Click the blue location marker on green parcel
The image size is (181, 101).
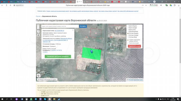point(92,51)
